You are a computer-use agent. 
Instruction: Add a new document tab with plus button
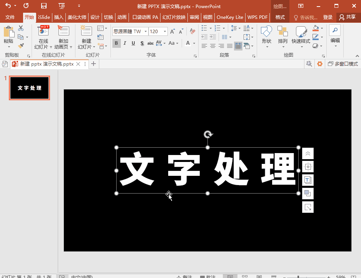(x=94, y=64)
